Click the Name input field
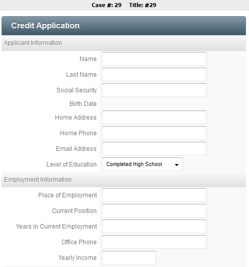This screenshot has width=249, height=267. [x=154, y=59]
